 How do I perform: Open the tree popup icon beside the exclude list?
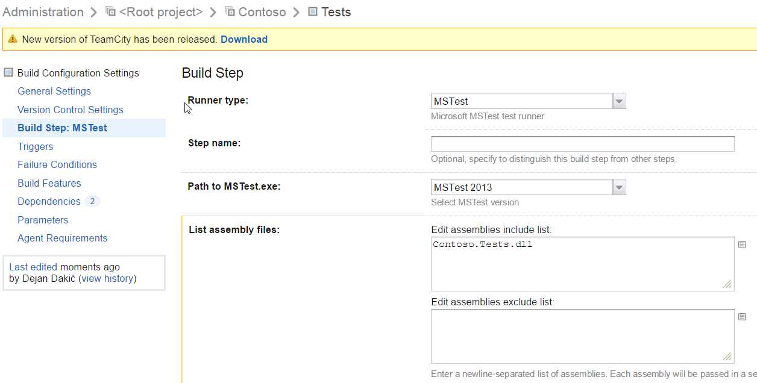[x=743, y=317]
